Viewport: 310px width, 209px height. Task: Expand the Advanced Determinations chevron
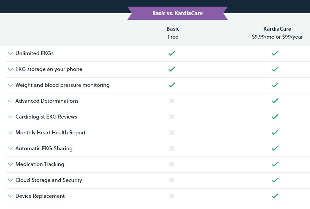coord(11,101)
